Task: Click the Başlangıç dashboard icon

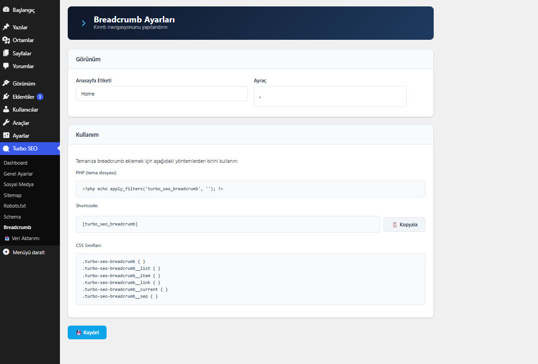Action: 6,10
